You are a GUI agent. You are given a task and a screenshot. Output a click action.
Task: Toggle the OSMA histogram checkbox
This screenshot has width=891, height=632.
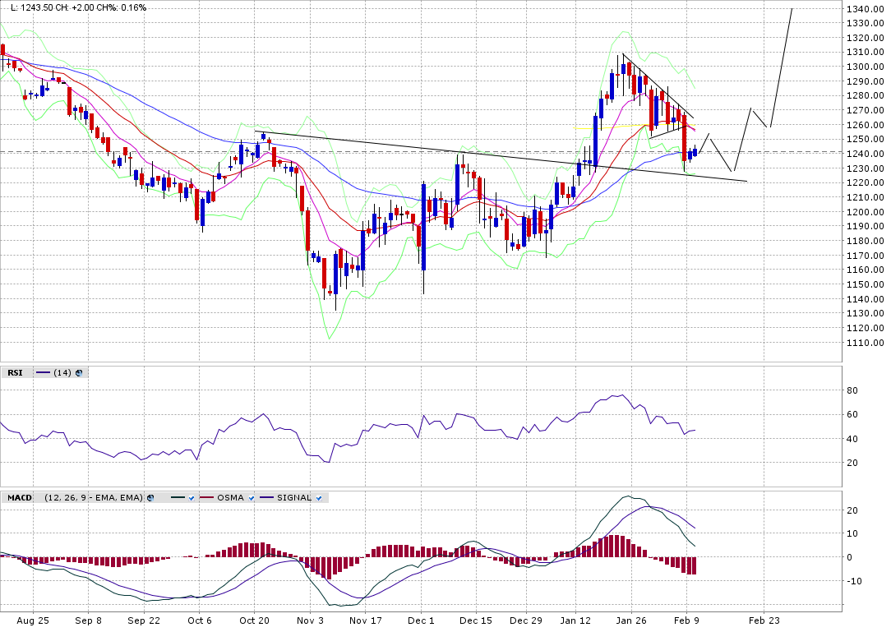pos(252,498)
